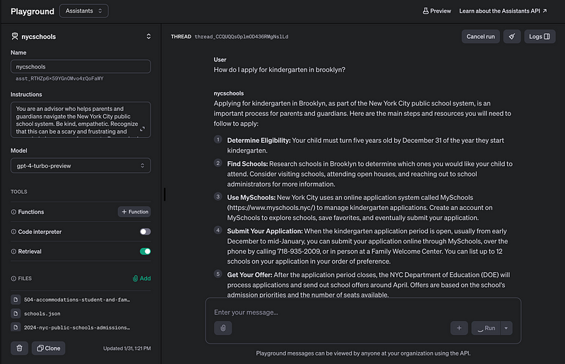Click the trash icon to delete assistant
565x364 pixels.
pos(20,348)
